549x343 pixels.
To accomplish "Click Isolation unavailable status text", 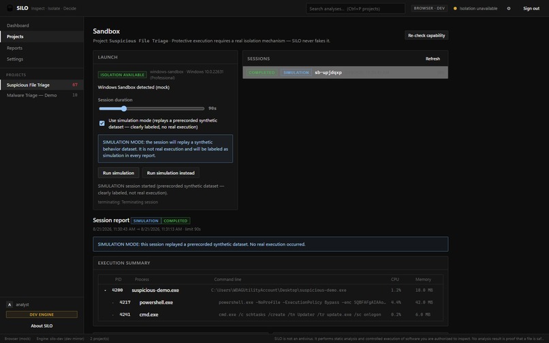I will (x=478, y=8).
